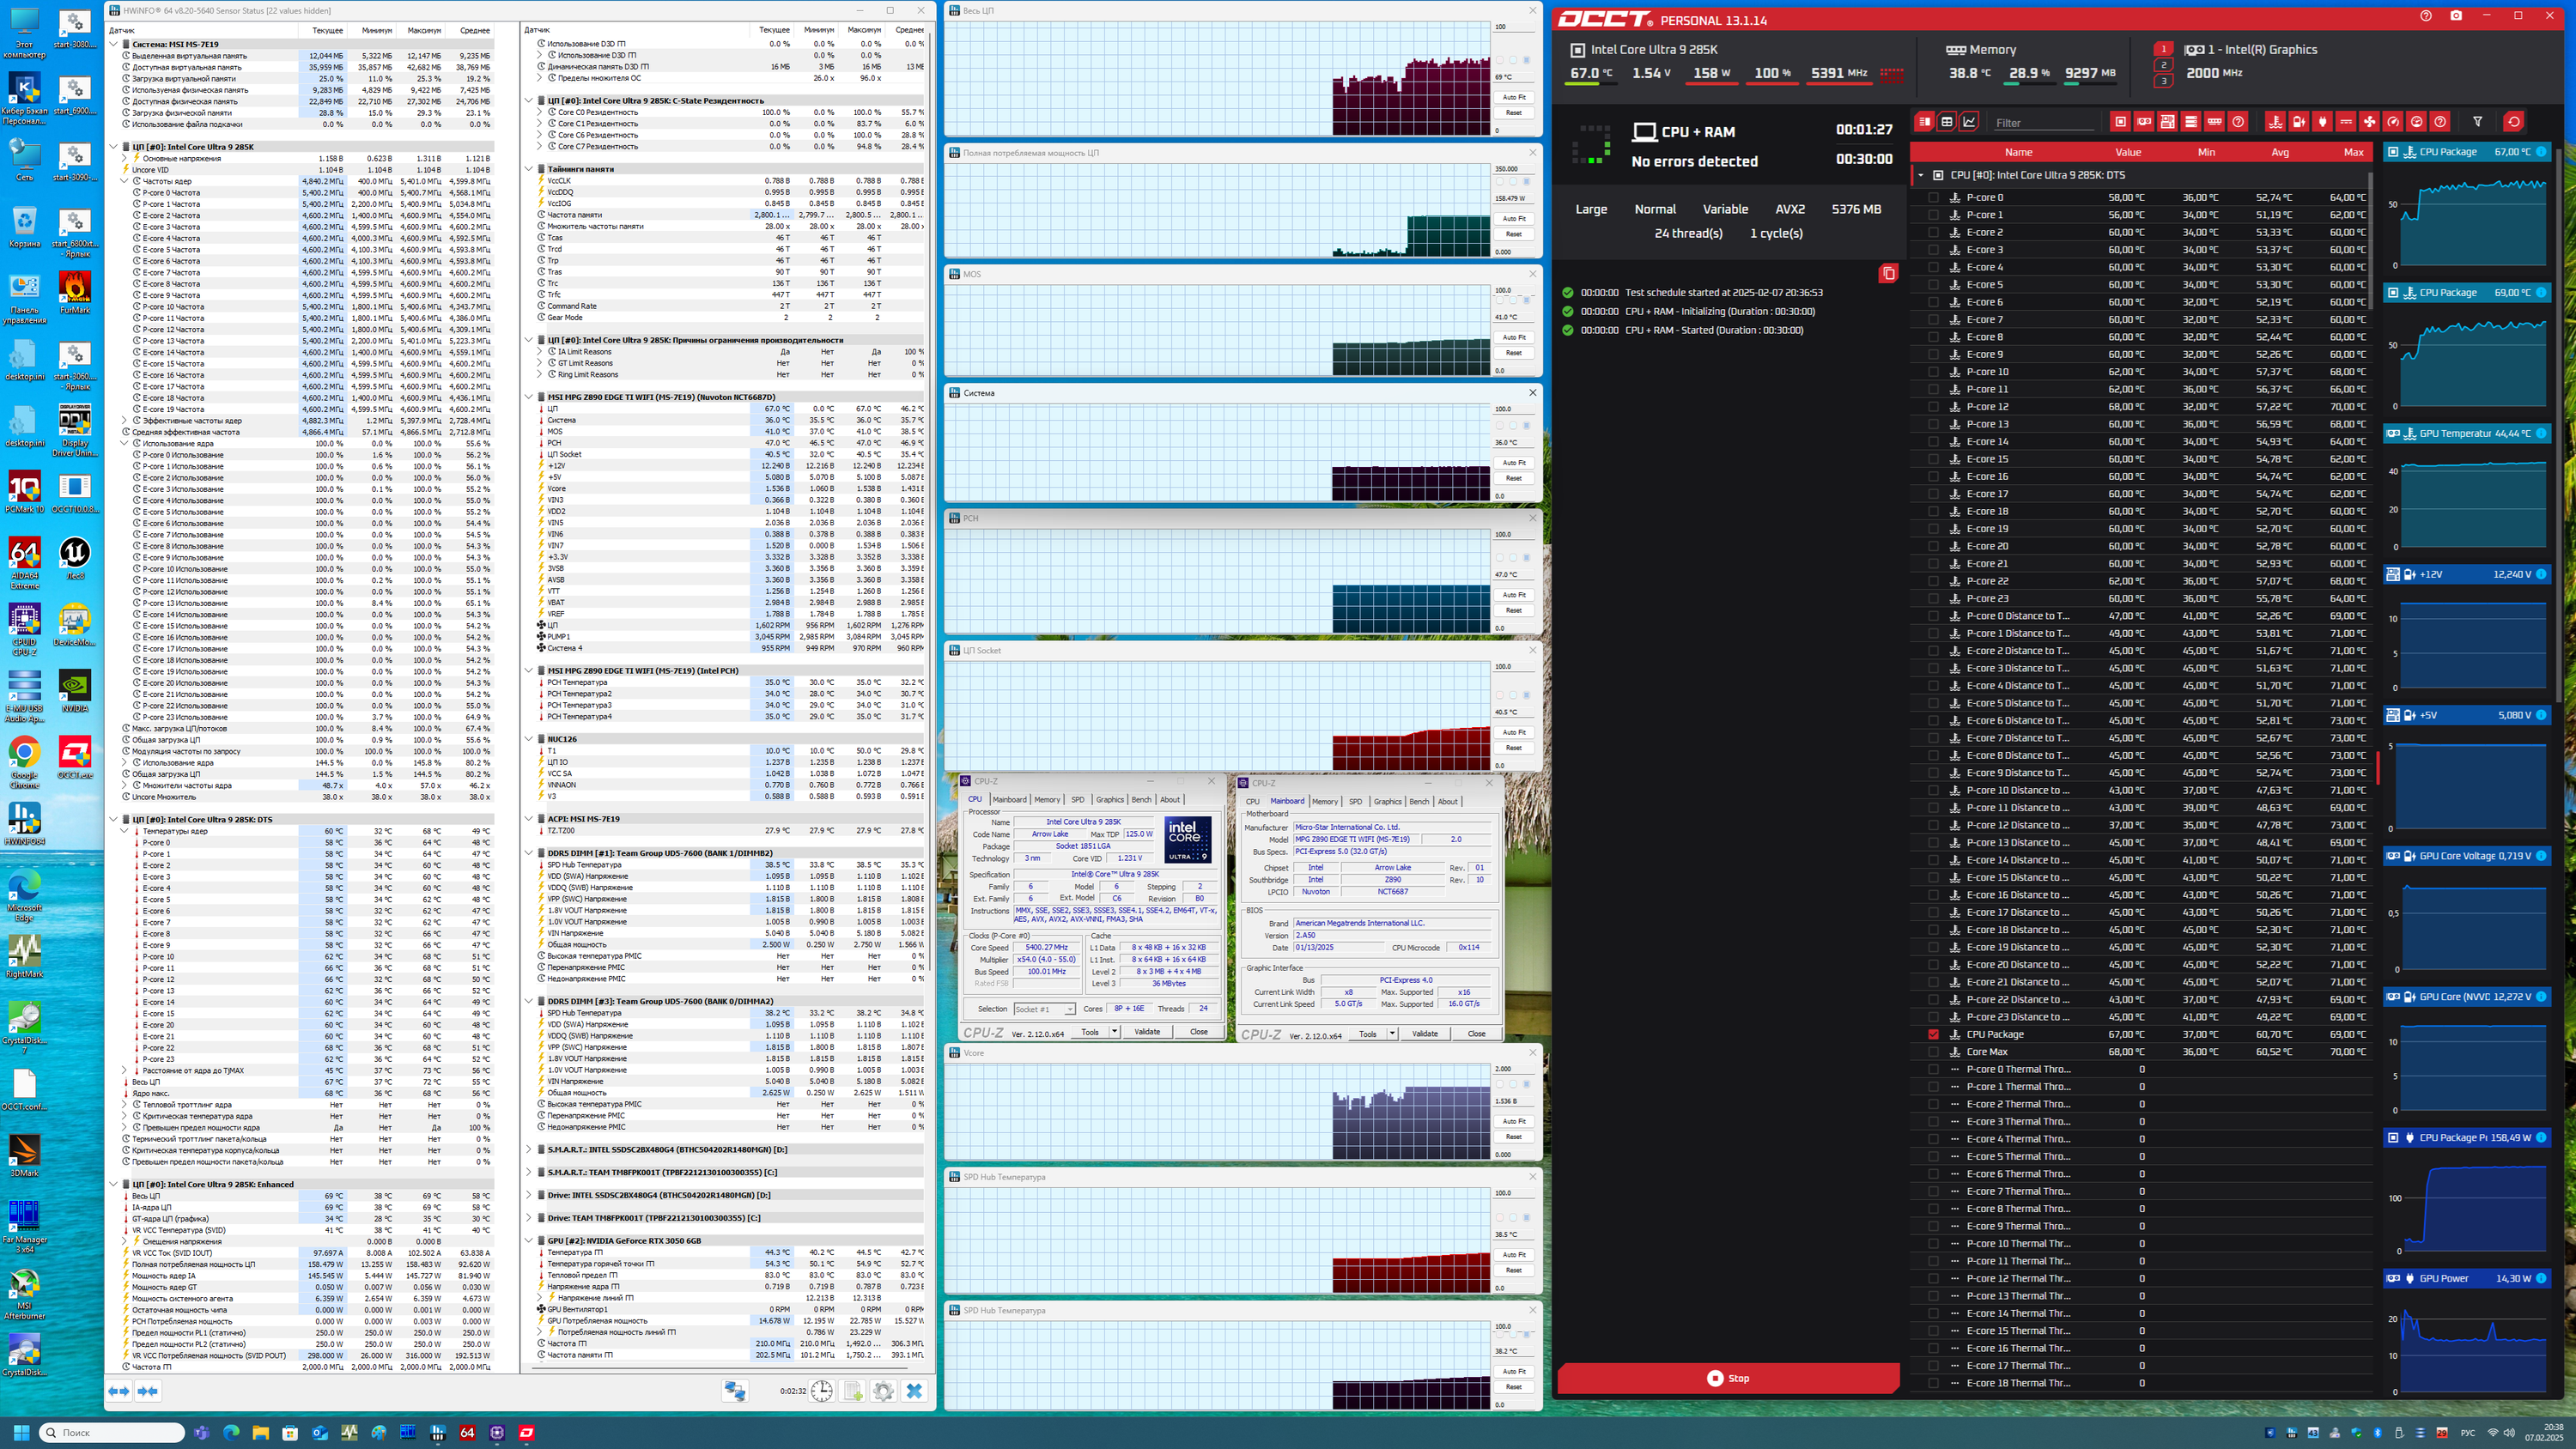This screenshot has height=1449, width=2576.
Task: Collapse the CPU [#0] DTS group in OCCT
Action: click(1921, 175)
